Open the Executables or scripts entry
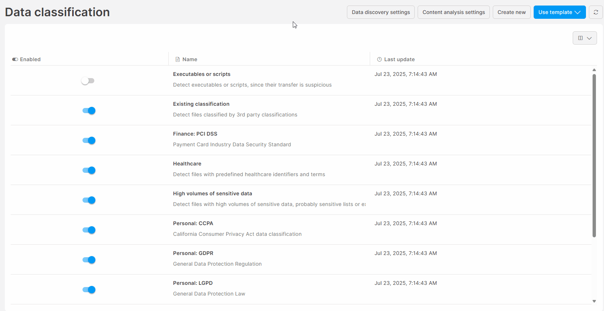 click(202, 74)
